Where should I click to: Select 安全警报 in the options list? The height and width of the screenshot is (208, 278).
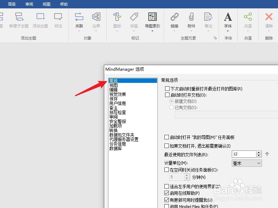point(133,121)
